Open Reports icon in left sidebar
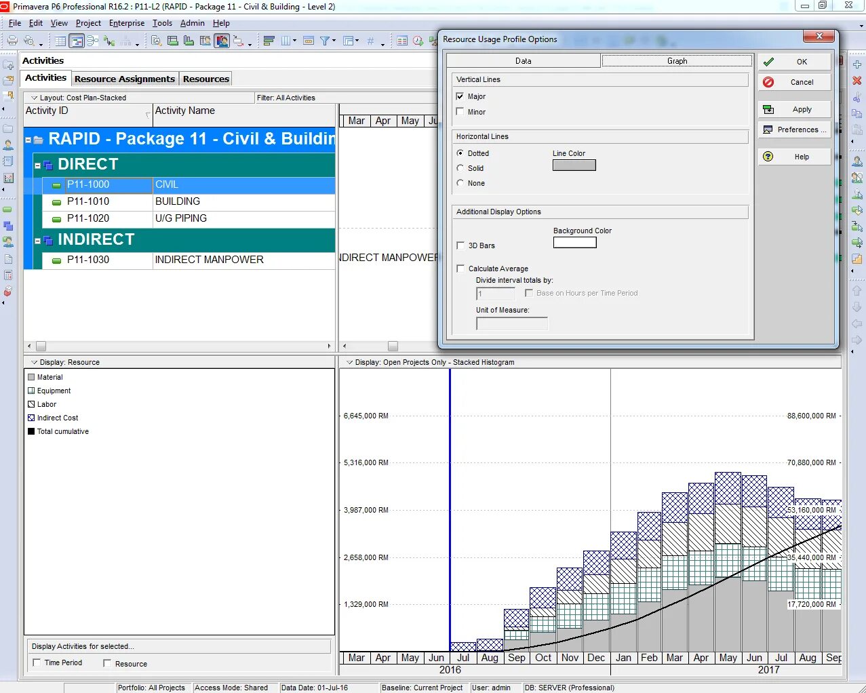The width and height of the screenshot is (866, 693). [8, 161]
